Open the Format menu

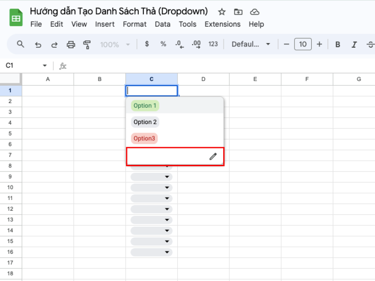[135, 24]
